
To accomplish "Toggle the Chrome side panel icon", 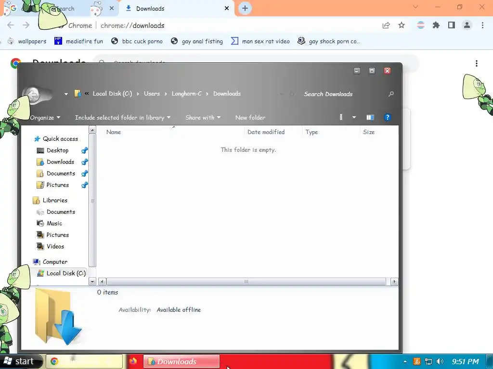I will pos(452,25).
